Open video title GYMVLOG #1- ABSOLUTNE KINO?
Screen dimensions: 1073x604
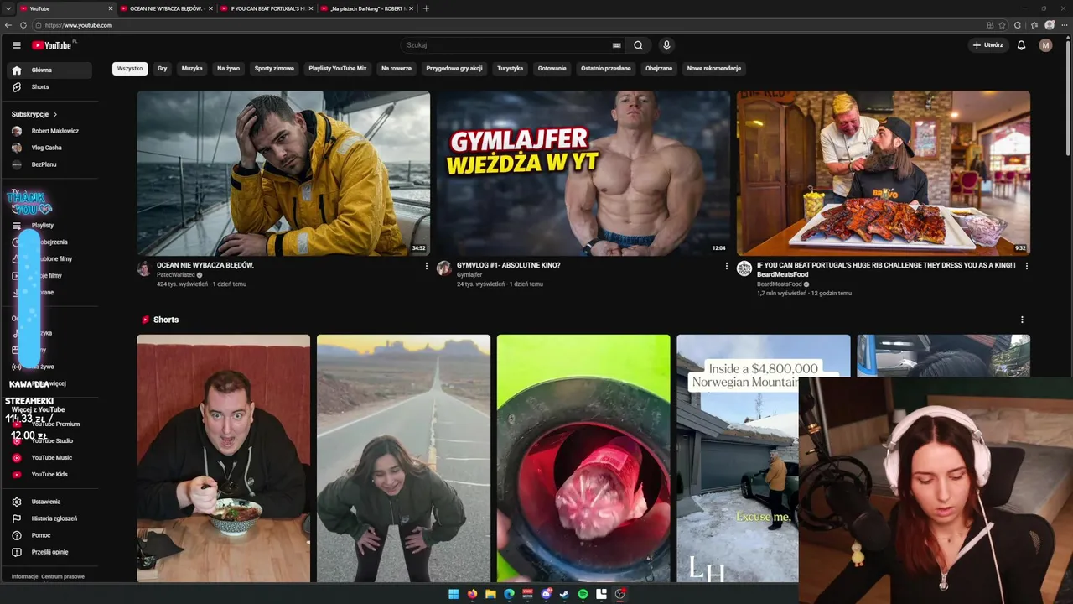[509, 265]
